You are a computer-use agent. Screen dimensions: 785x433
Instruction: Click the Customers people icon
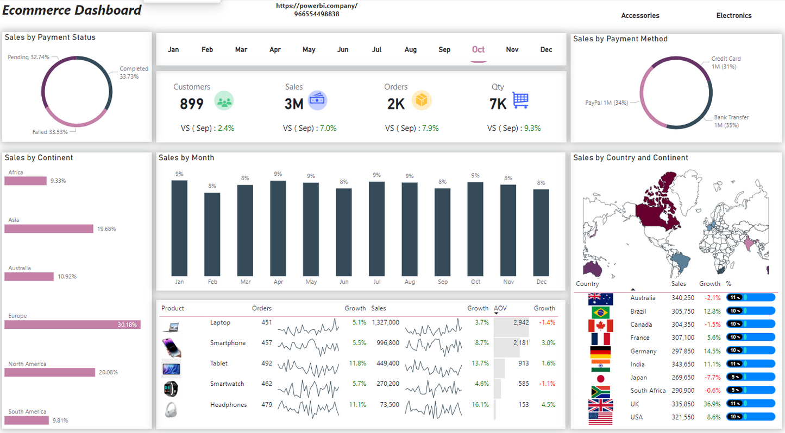pos(223,101)
